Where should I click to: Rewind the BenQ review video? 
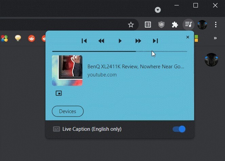(101, 41)
